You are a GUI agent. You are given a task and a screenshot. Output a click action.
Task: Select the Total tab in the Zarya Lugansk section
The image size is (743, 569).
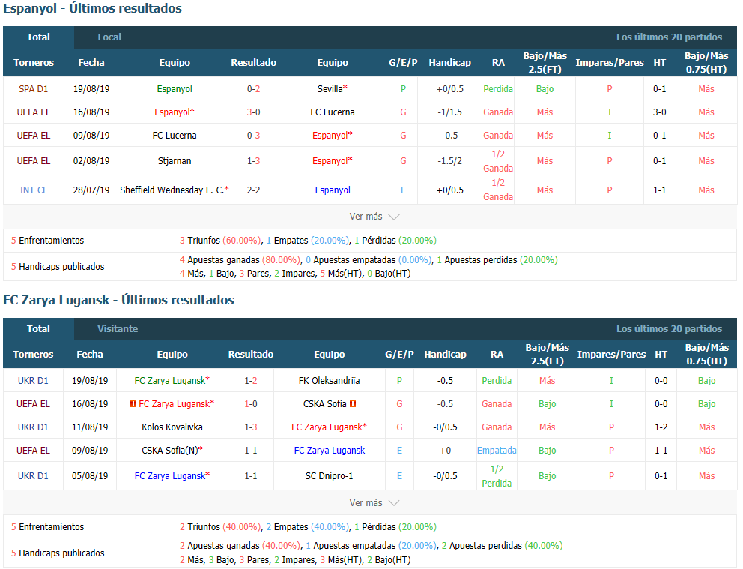tap(38, 329)
